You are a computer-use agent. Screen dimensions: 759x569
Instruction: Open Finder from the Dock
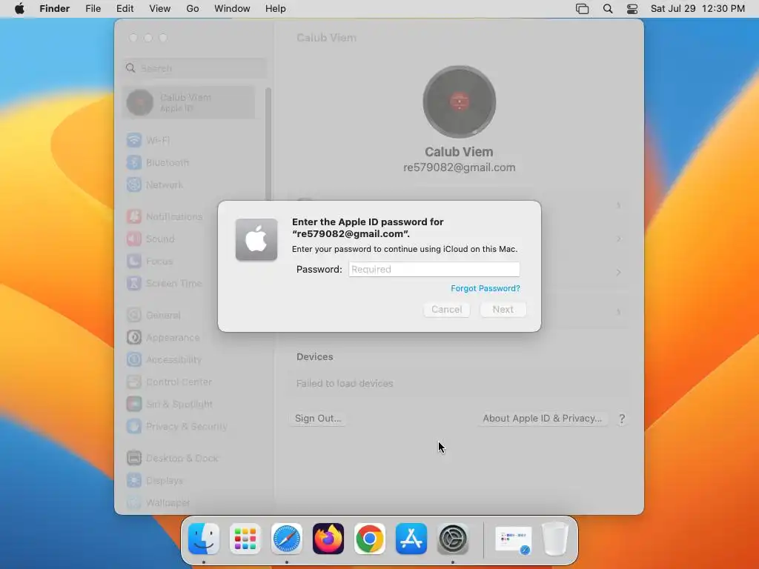[x=204, y=539]
